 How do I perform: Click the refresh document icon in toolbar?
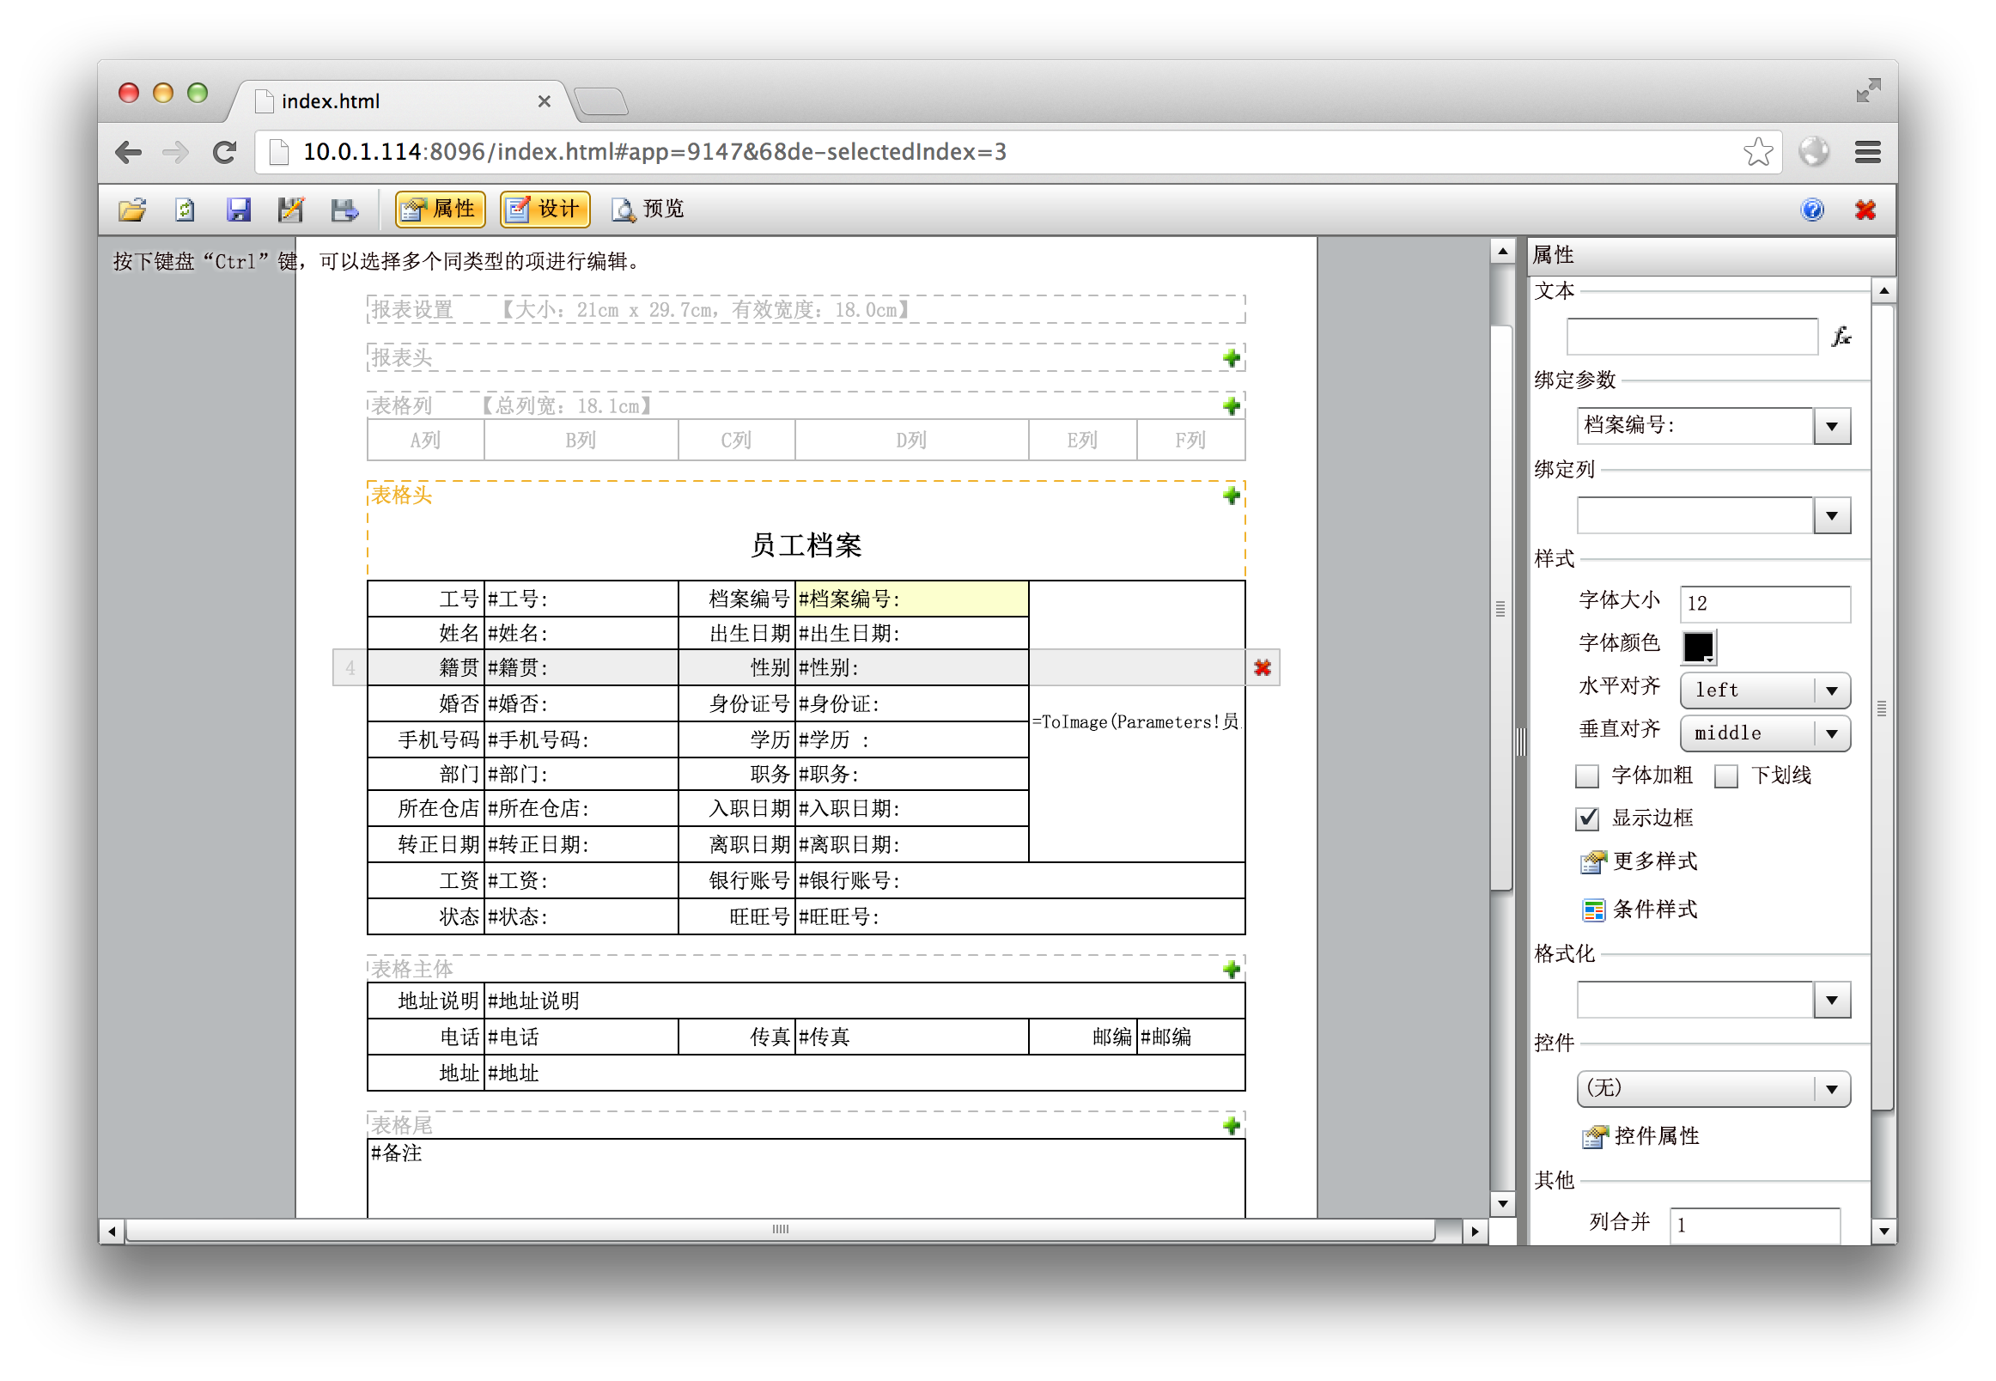pyautogui.click(x=186, y=210)
